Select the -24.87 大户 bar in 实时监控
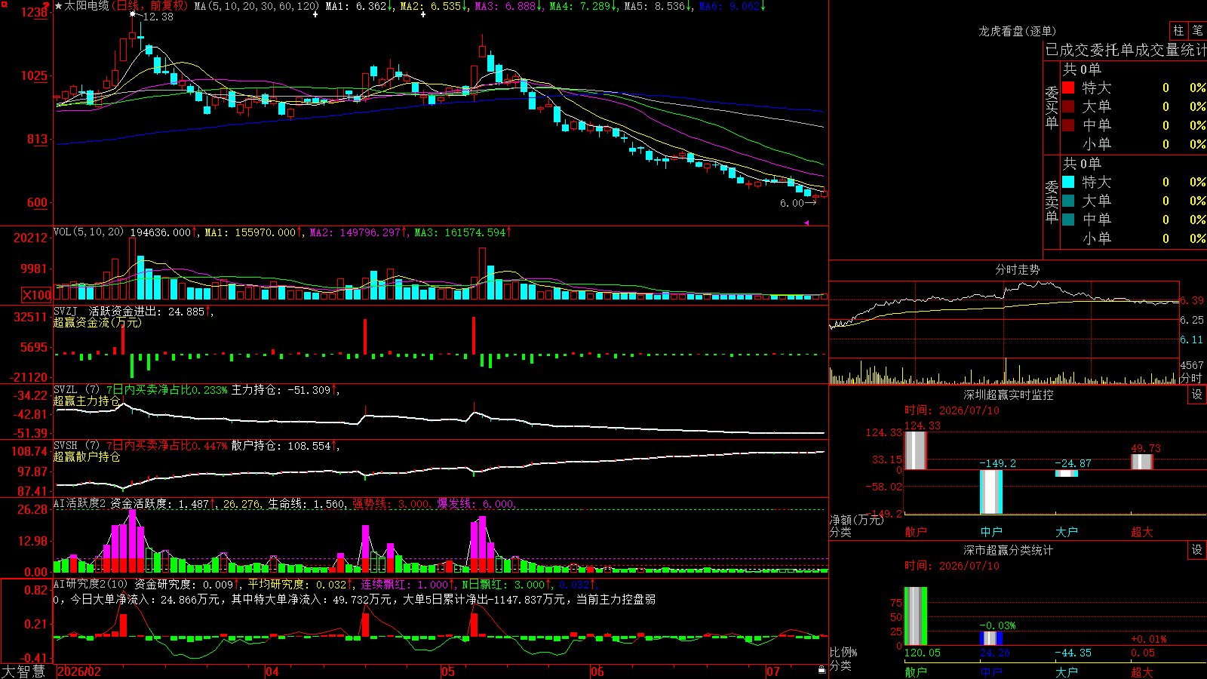 point(1067,474)
